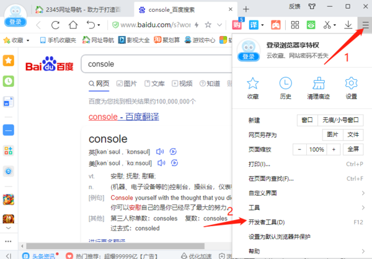The width and height of the screenshot is (372, 259).
Task: Open the 网址导航 bookmark
Action: coord(98,40)
